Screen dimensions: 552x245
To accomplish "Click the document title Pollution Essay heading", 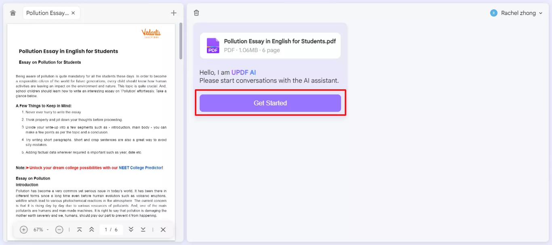I will [x=68, y=51].
